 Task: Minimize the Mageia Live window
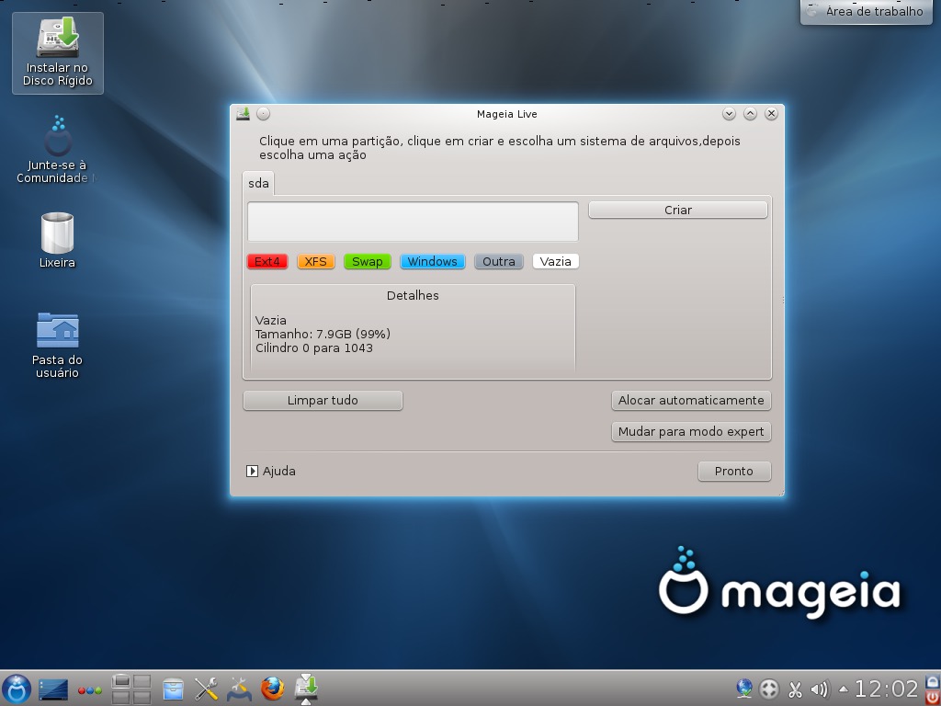coord(729,113)
